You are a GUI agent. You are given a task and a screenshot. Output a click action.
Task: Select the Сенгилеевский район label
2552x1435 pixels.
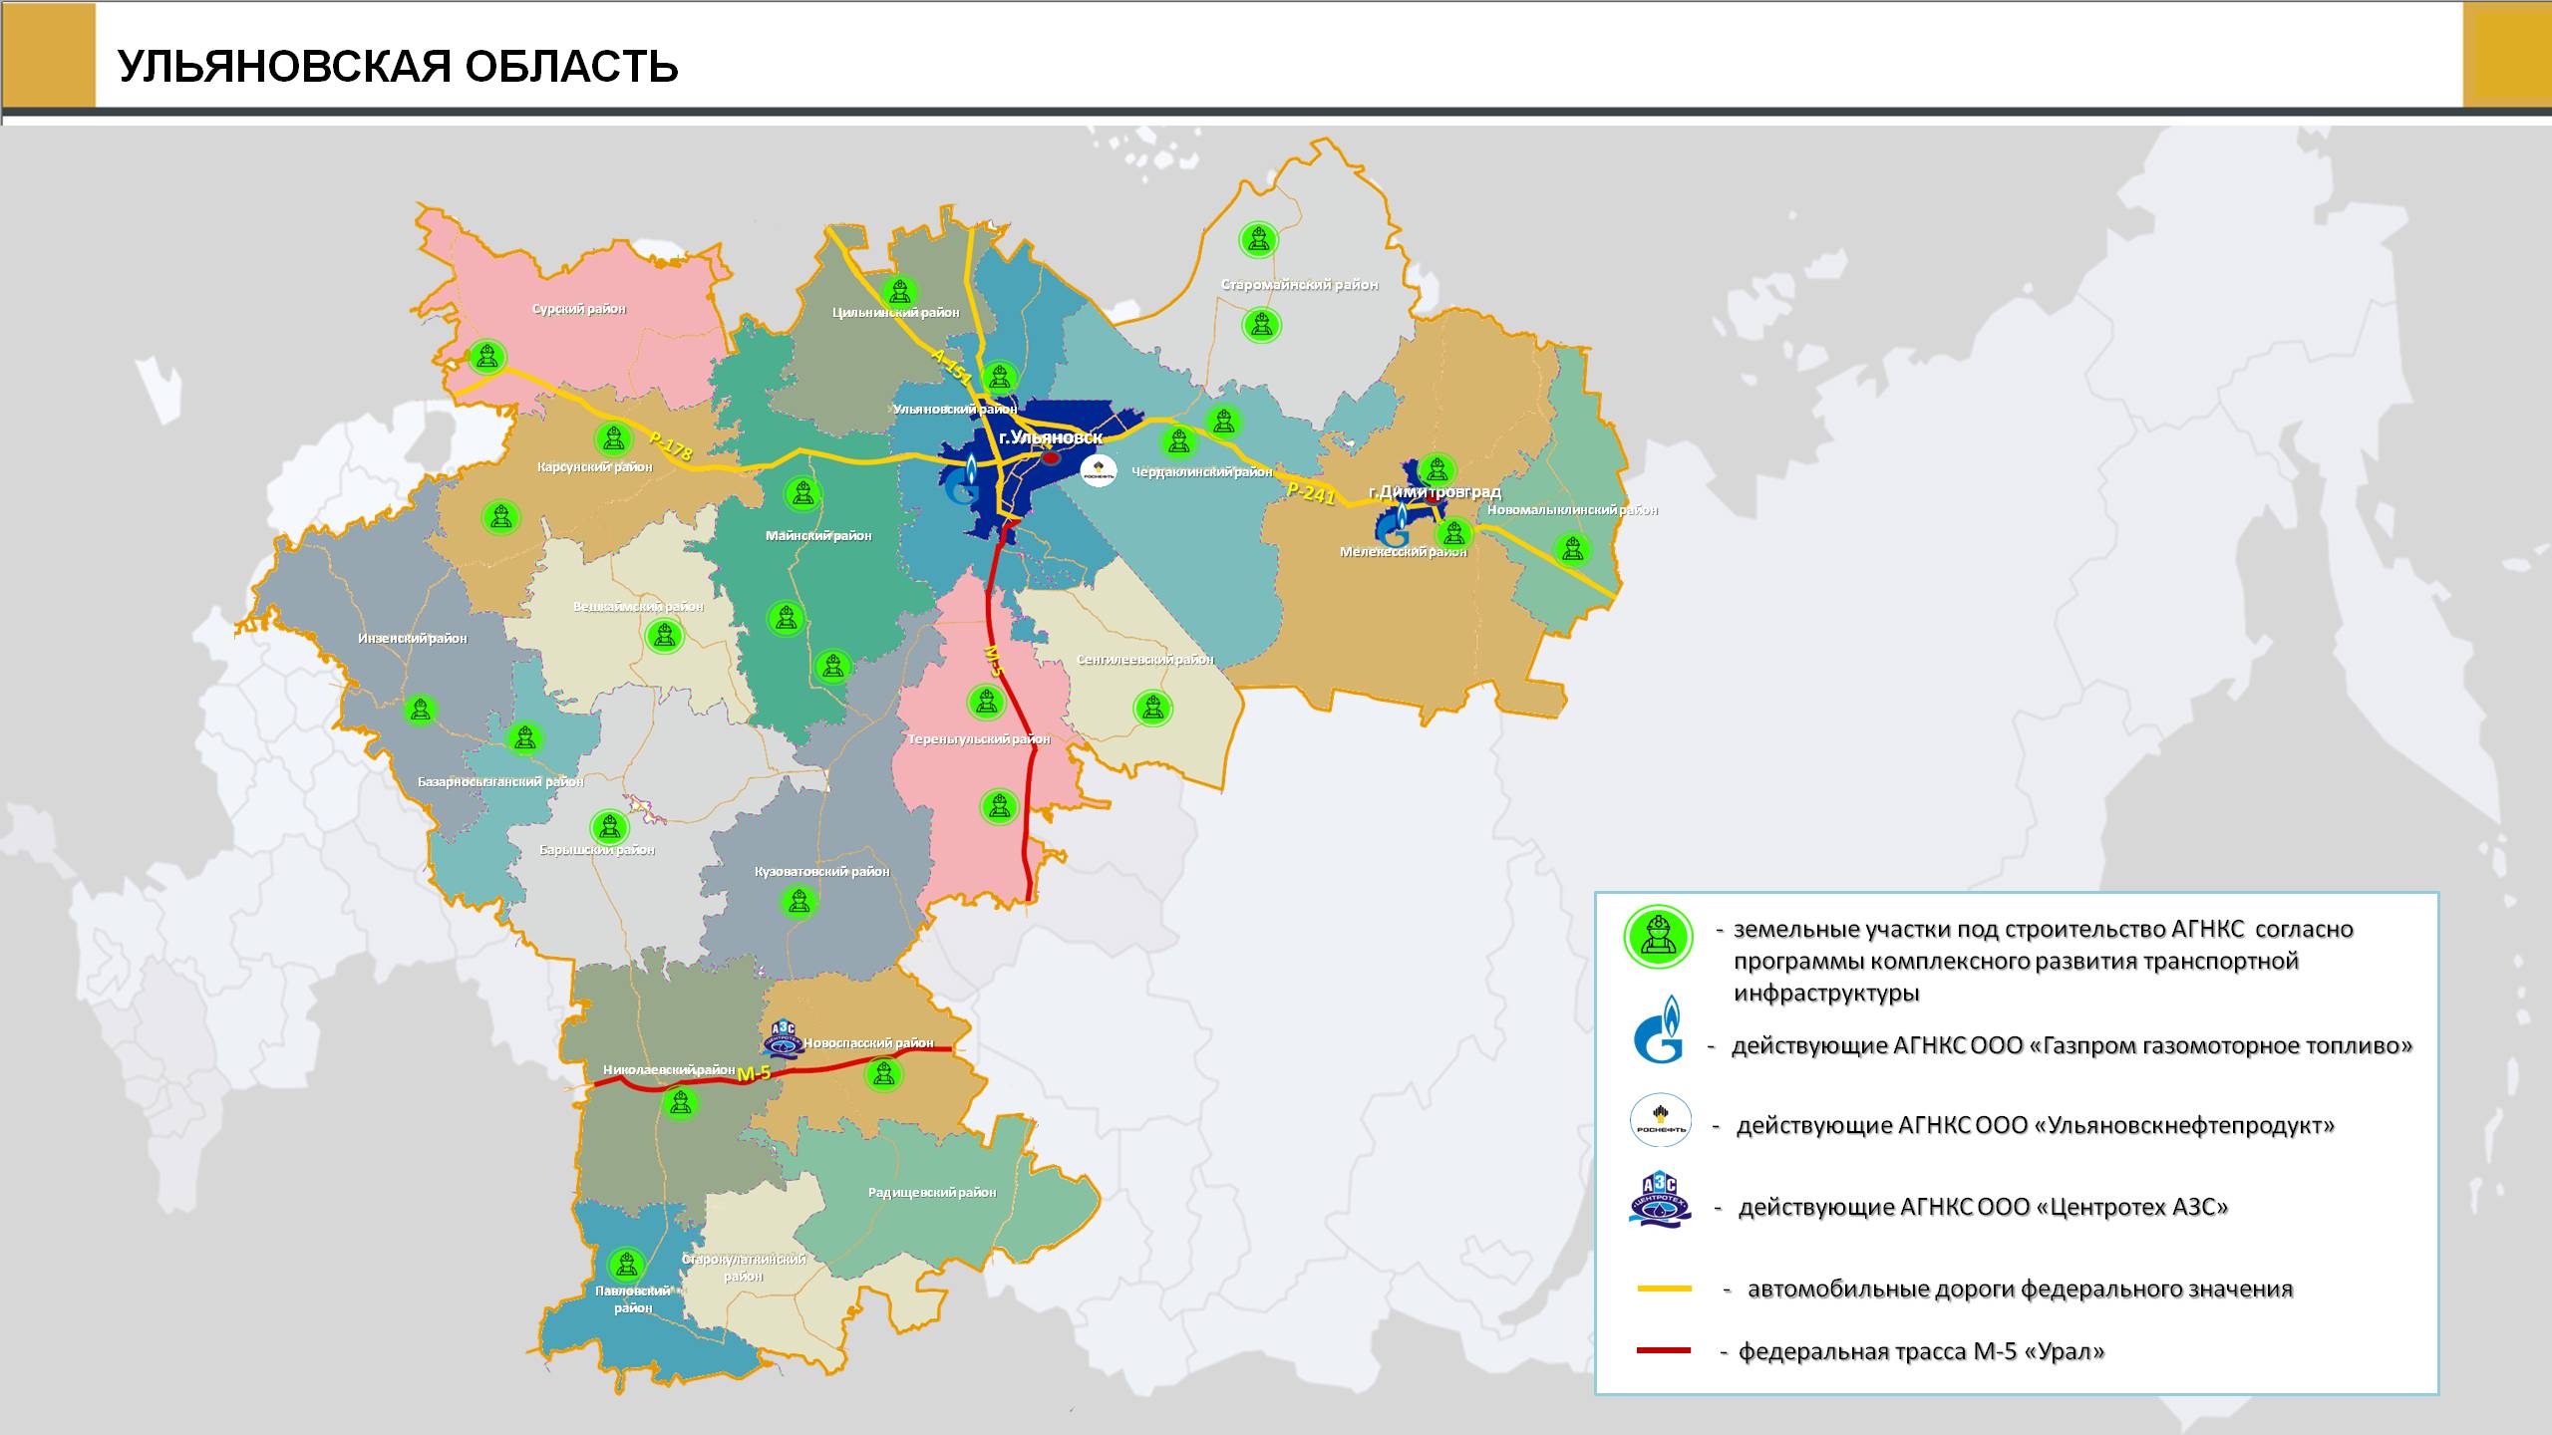point(1145,660)
